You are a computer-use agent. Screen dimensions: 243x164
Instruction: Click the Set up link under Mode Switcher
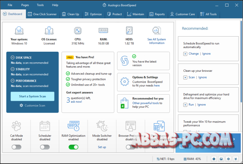click(x=102, y=147)
